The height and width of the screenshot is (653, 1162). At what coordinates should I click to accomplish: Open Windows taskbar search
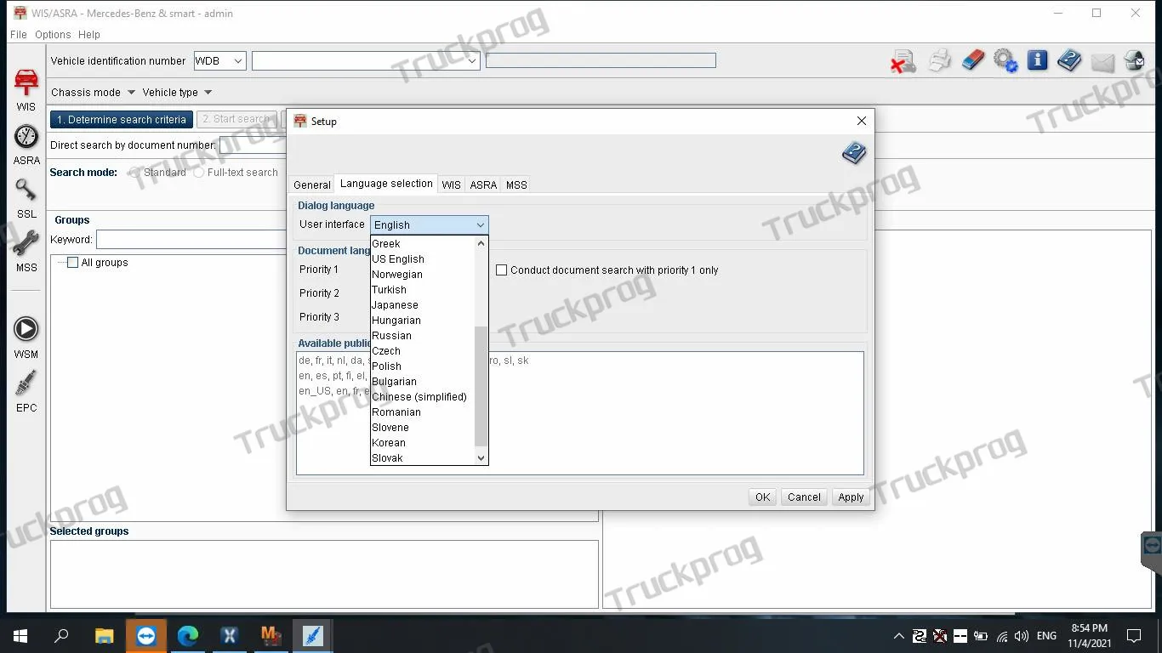coord(61,635)
